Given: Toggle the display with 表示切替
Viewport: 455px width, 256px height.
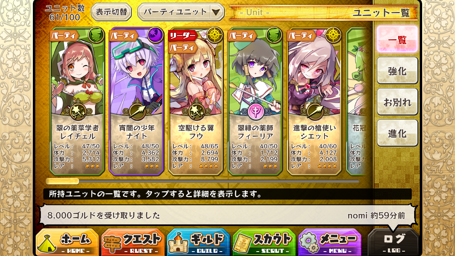Looking at the screenshot, I should click(x=111, y=12).
